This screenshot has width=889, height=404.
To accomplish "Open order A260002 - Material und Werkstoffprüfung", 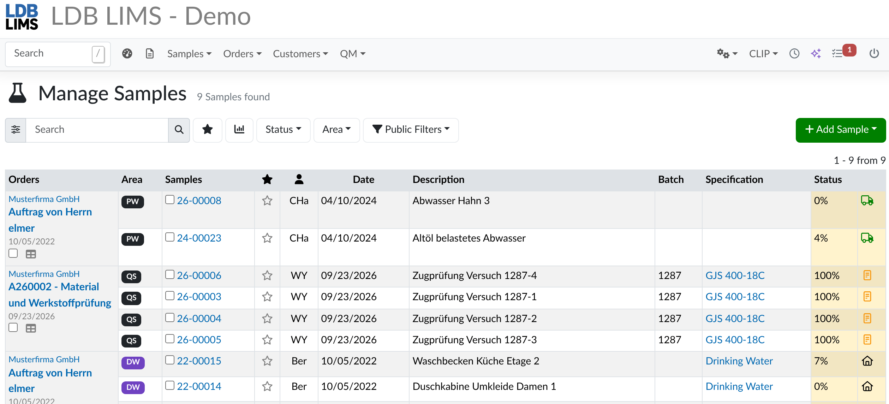I will [60, 295].
